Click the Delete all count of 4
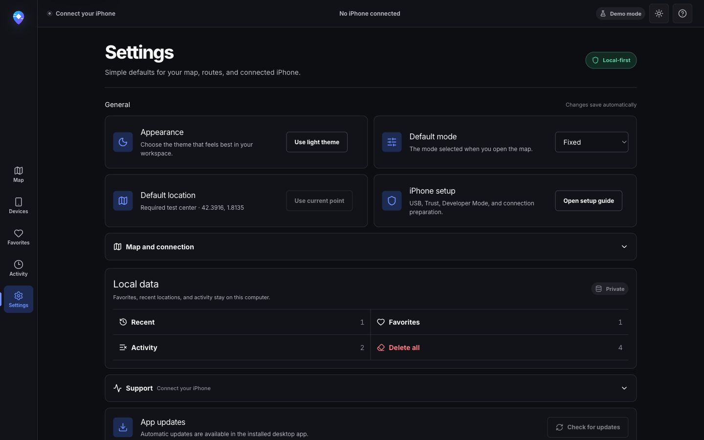Viewport: 704px width, 440px height. (620, 348)
